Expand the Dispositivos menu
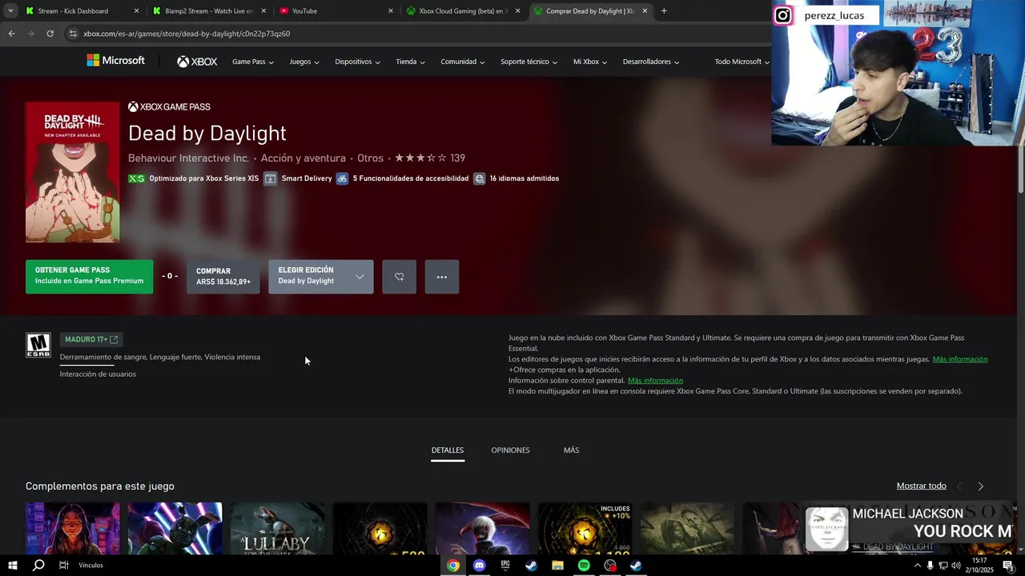The height and width of the screenshot is (576, 1025). click(x=358, y=62)
